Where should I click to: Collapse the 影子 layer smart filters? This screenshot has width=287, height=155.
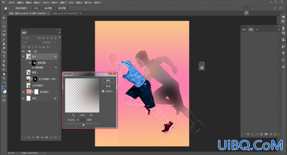tap(58, 57)
